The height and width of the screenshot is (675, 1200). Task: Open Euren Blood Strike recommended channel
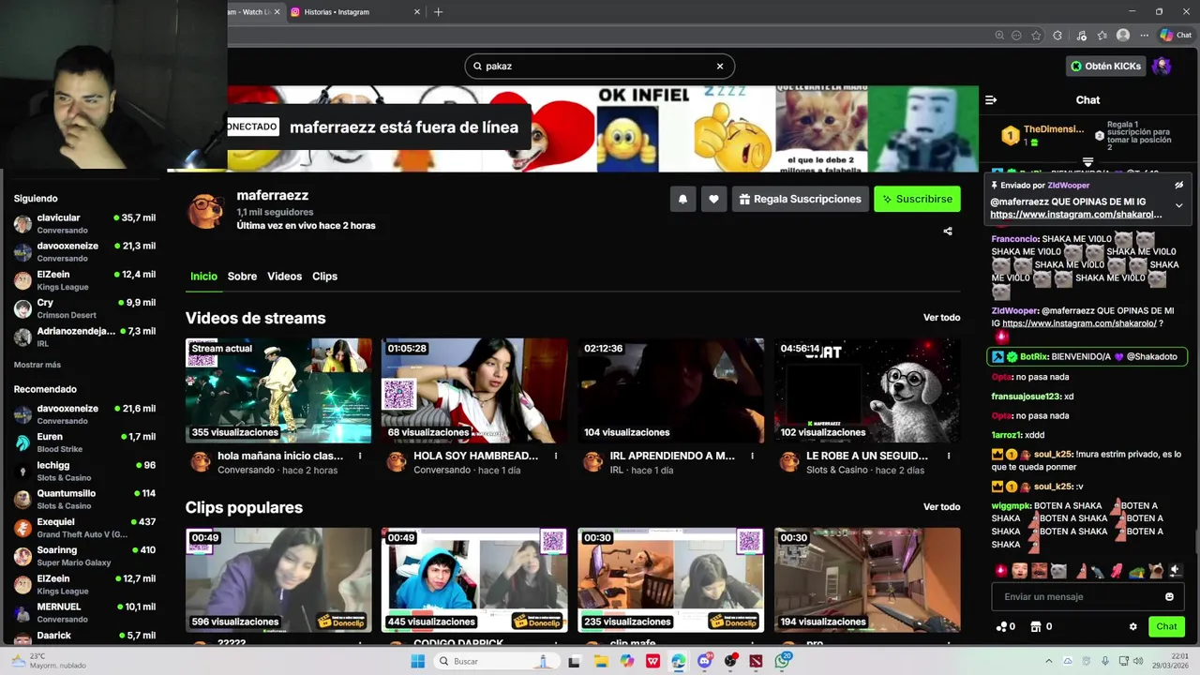84,442
